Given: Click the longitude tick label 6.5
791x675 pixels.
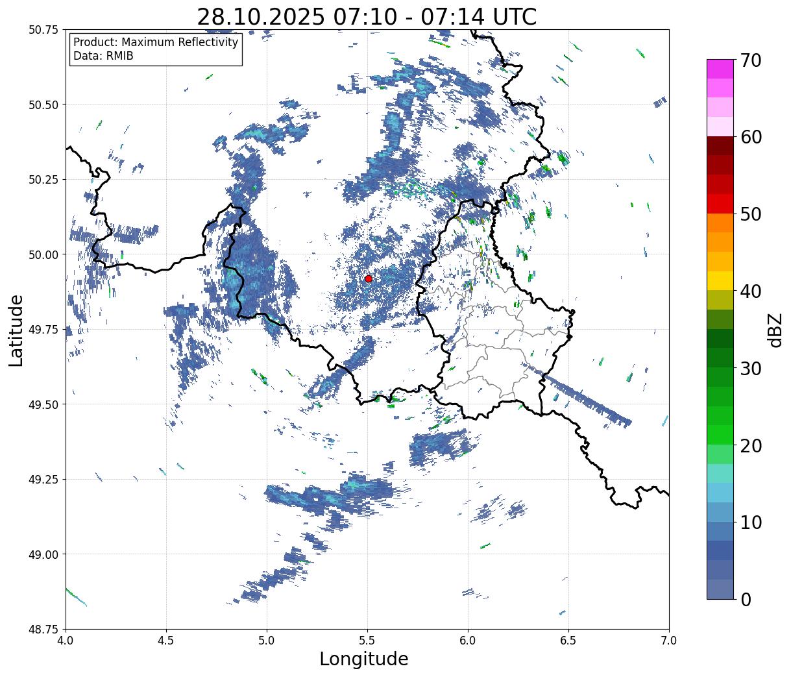Looking at the screenshot, I should point(568,641).
